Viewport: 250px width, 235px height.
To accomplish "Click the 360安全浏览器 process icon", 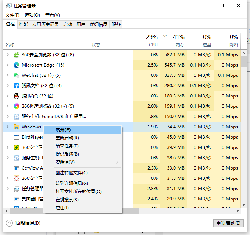I will point(16,55).
